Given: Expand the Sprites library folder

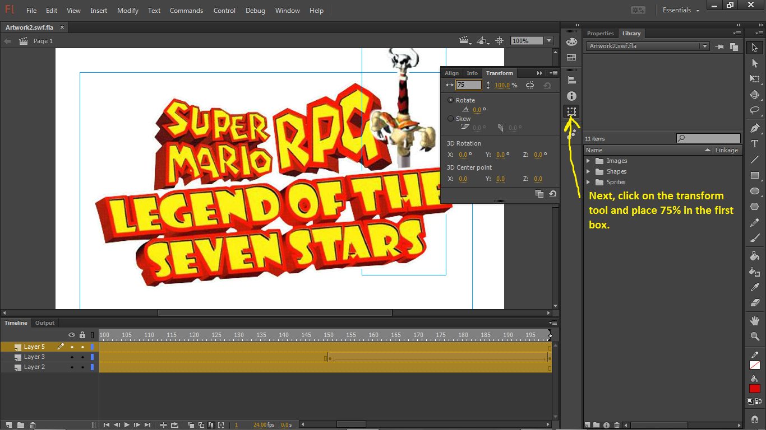Looking at the screenshot, I should pos(588,182).
